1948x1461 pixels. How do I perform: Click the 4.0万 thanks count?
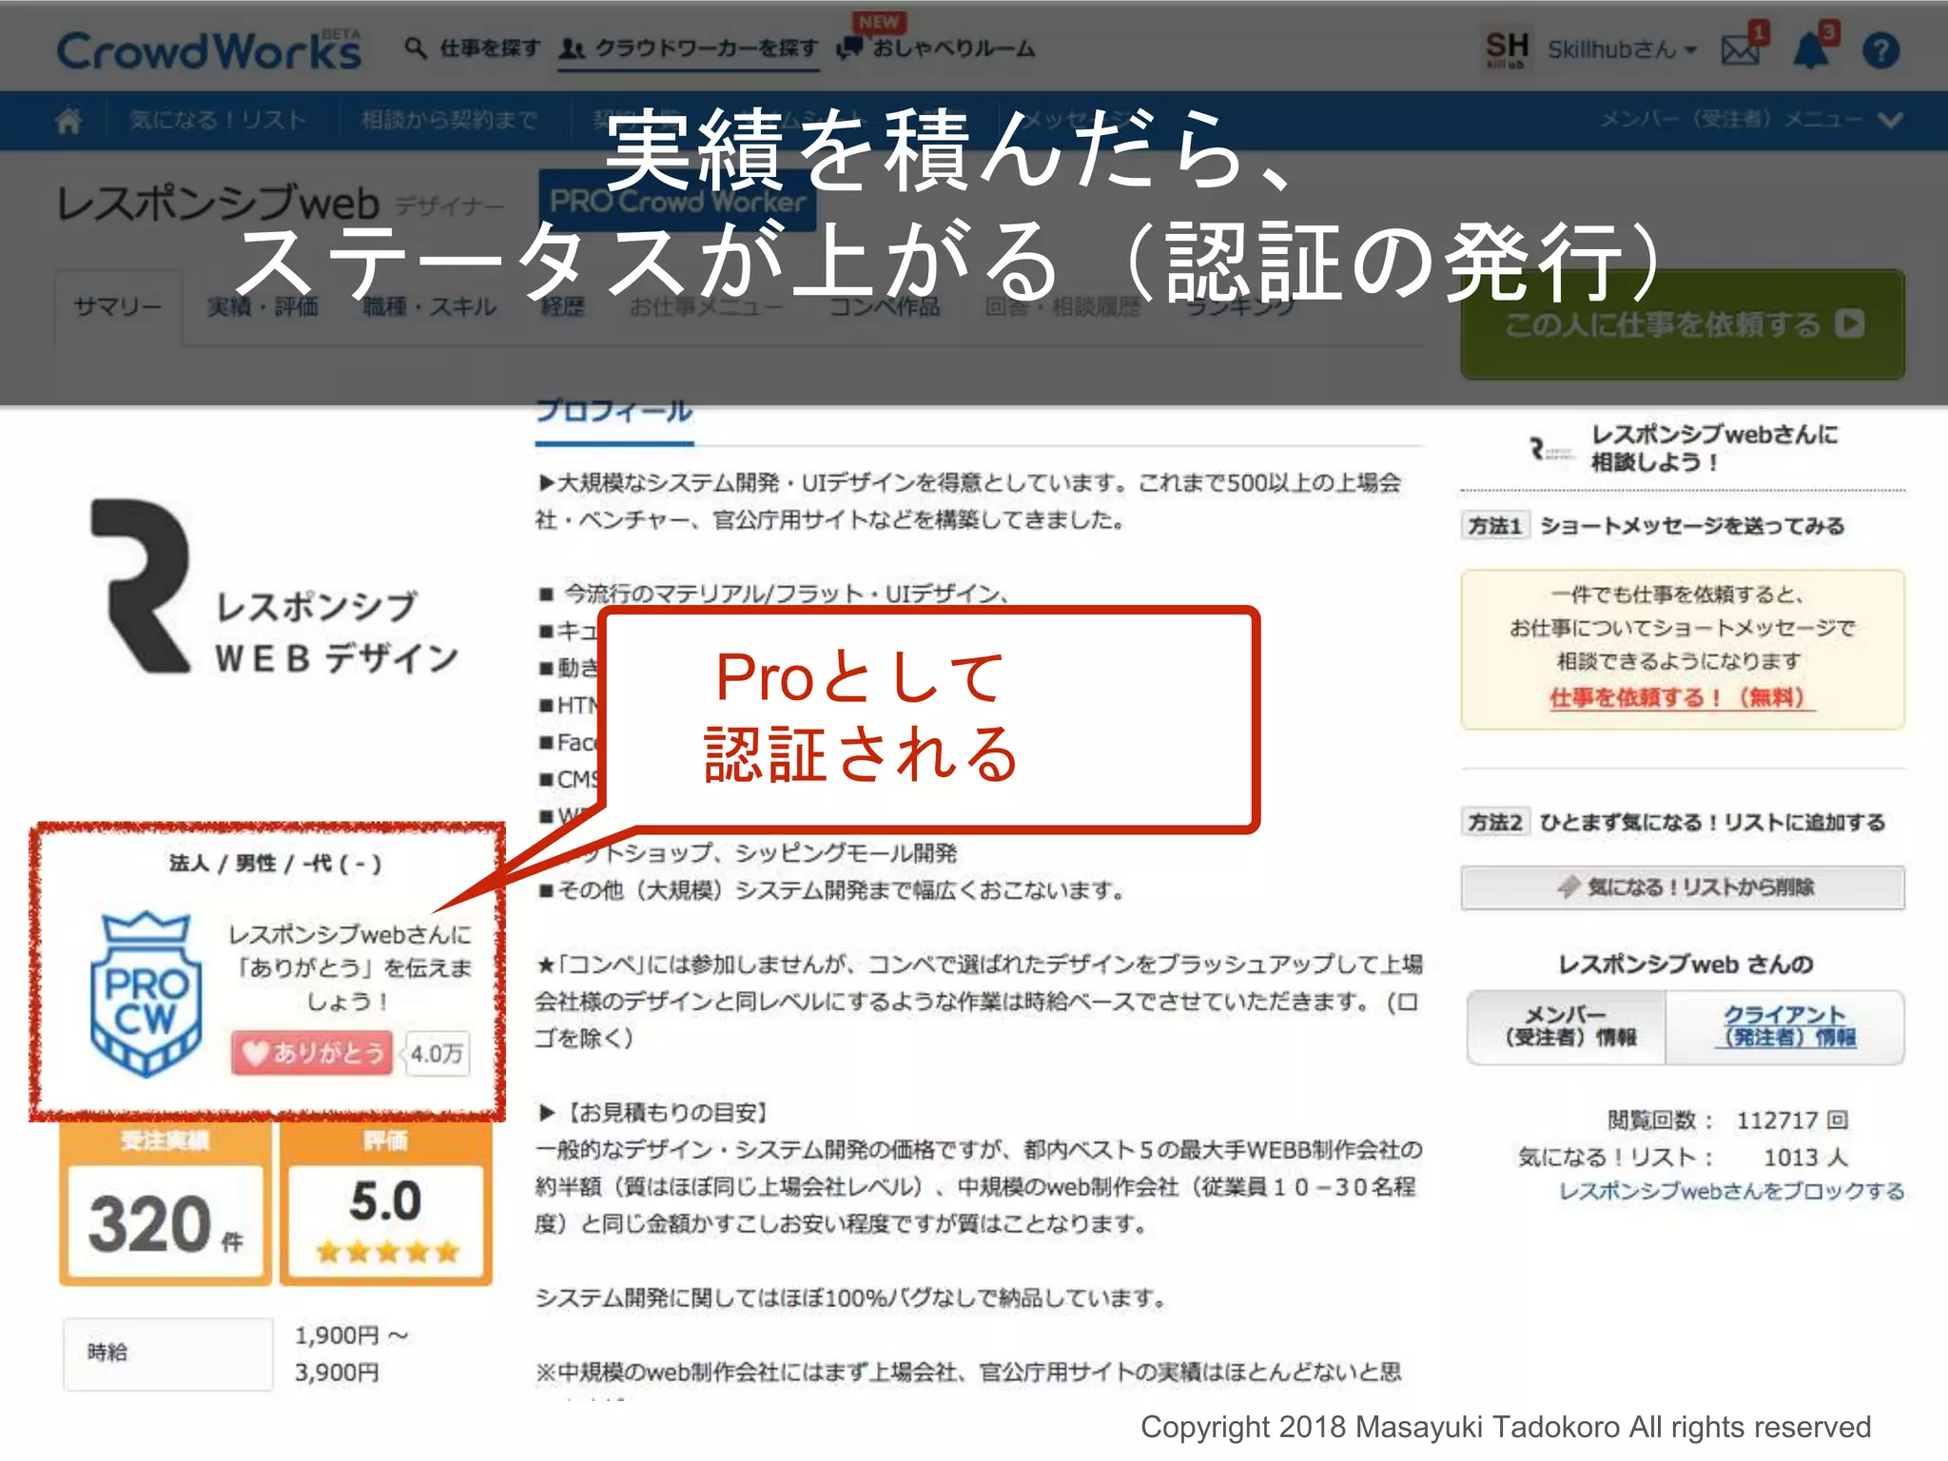coord(437,1053)
